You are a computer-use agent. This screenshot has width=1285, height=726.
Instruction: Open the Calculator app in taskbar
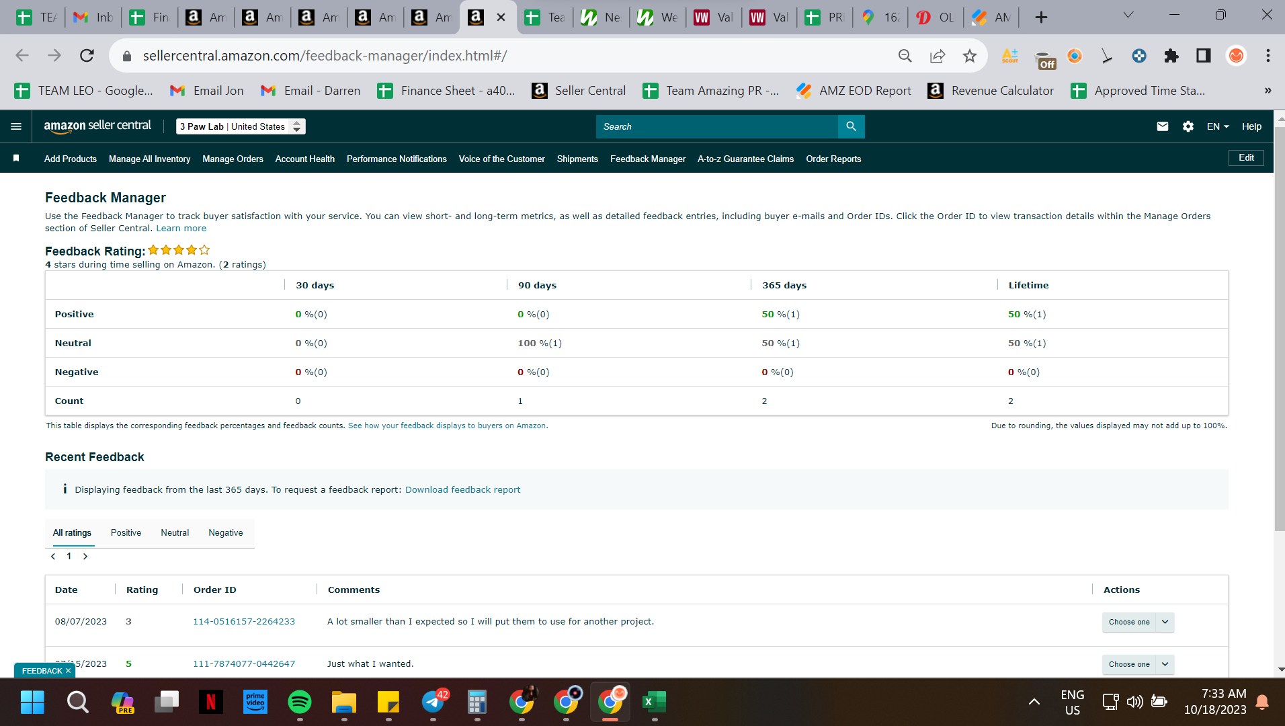point(477,702)
